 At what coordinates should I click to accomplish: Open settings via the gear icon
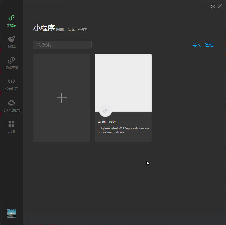click(213, 6)
